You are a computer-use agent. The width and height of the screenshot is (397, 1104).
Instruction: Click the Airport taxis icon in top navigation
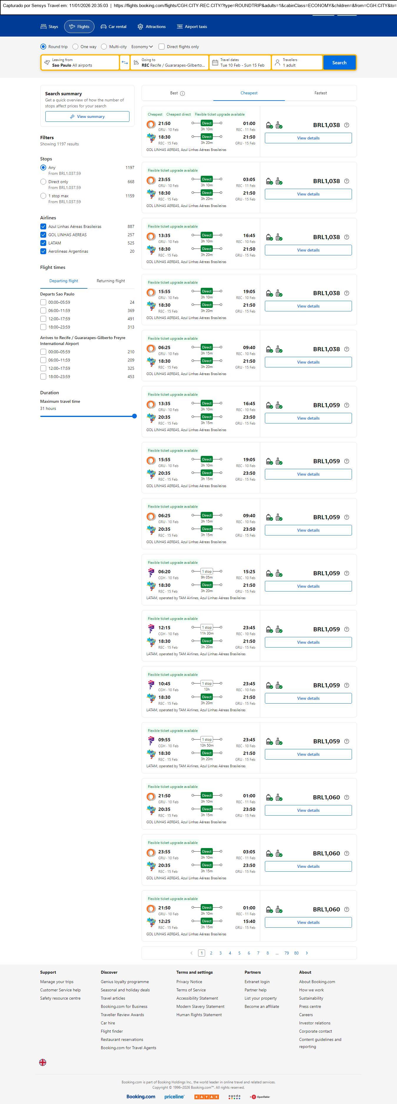click(x=180, y=27)
